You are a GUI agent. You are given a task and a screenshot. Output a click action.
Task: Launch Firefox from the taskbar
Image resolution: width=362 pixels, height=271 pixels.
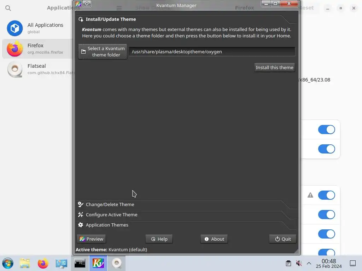[43, 263]
